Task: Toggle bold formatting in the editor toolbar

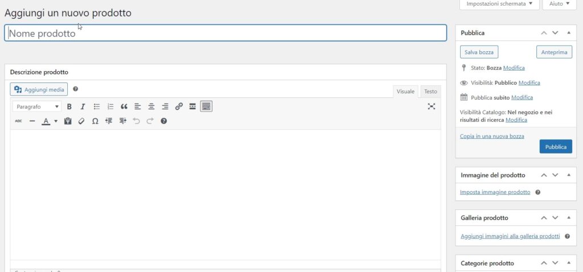Action: coord(69,106)
